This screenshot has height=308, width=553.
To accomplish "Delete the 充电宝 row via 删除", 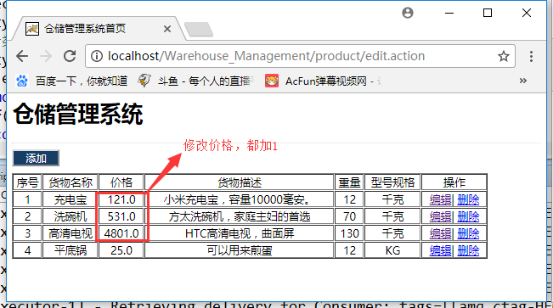I will pos(468,199).
